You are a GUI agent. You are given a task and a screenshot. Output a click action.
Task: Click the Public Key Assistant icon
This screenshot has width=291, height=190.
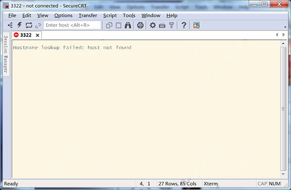click(171, 25)
